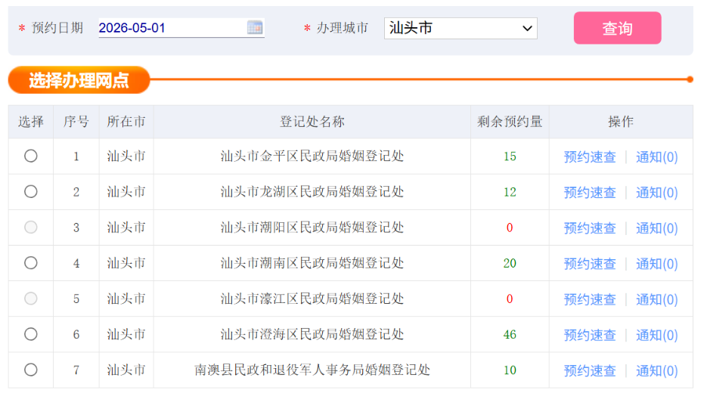Open 预约速查 for 金平区 row
This screenshot has height=393, width=704.
(590, 157)
